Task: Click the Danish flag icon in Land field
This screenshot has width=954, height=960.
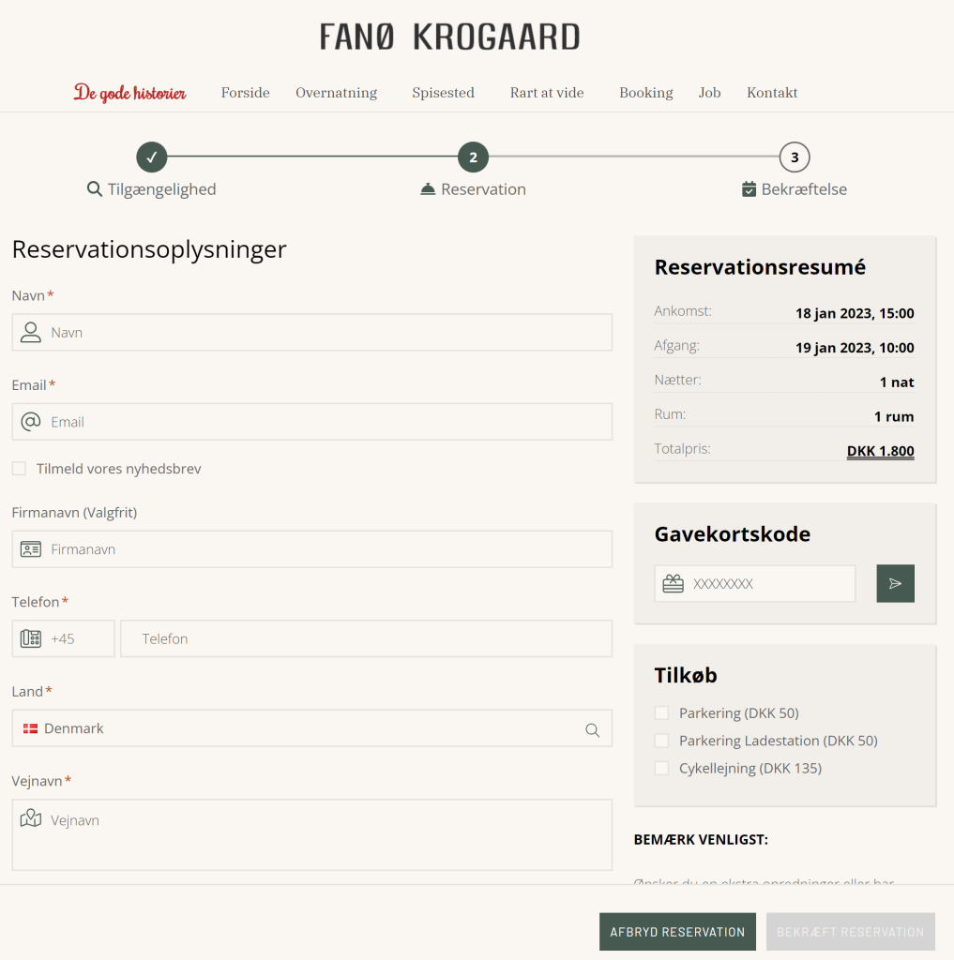Action: point(31,728)
